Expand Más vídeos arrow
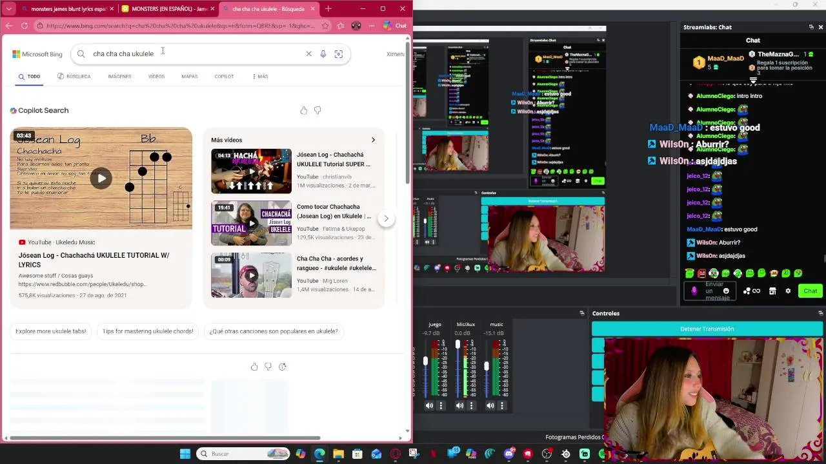This screenshot has height=464, width=826. coord(373,140)
